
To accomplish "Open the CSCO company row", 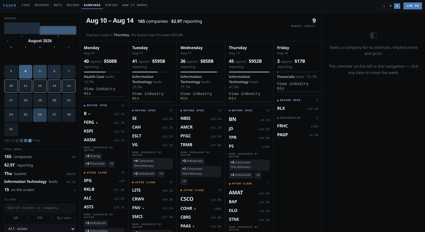I will [x=201, y=199].
